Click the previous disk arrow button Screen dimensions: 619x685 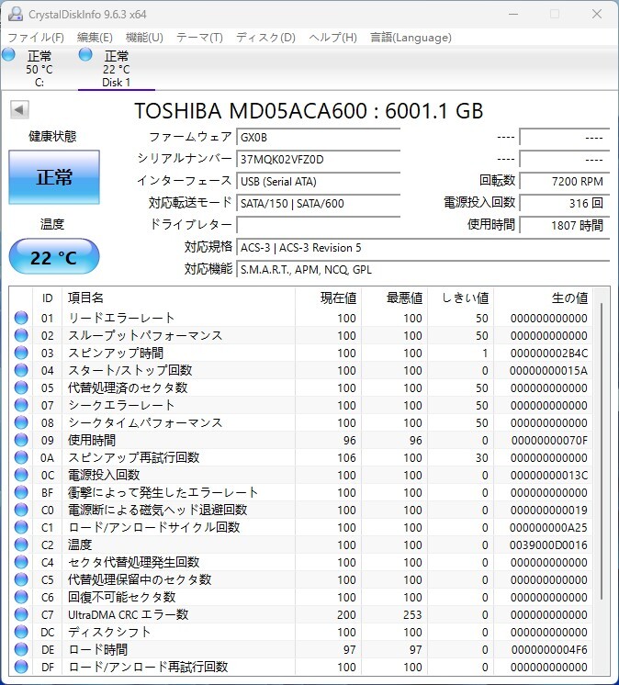click(x=19, y=109)
